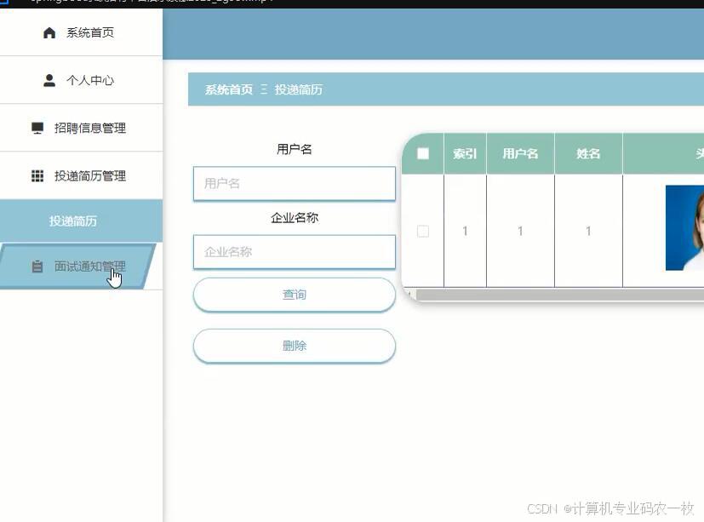Select the monitor icon for 招聘信息管理

click(x=37, y=128)
